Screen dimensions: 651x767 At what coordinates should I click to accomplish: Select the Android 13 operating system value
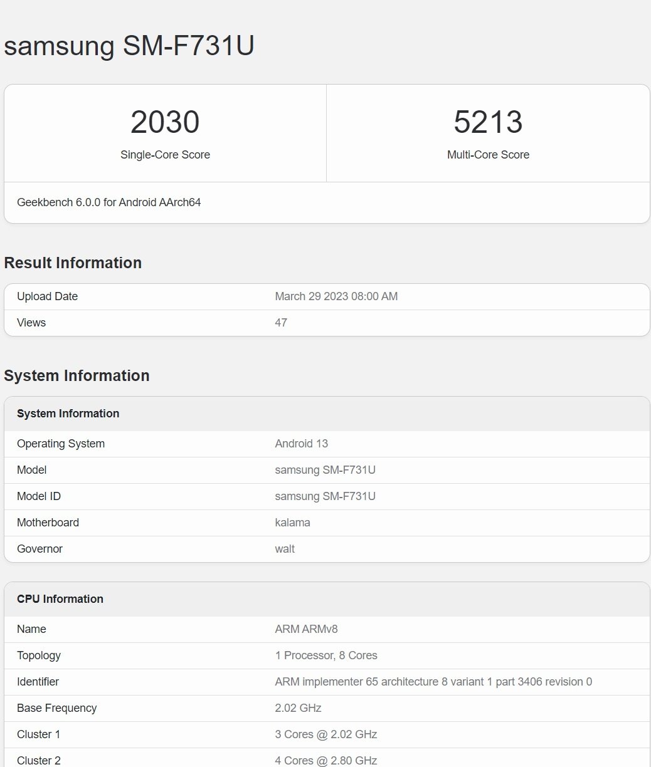[301, 444]
